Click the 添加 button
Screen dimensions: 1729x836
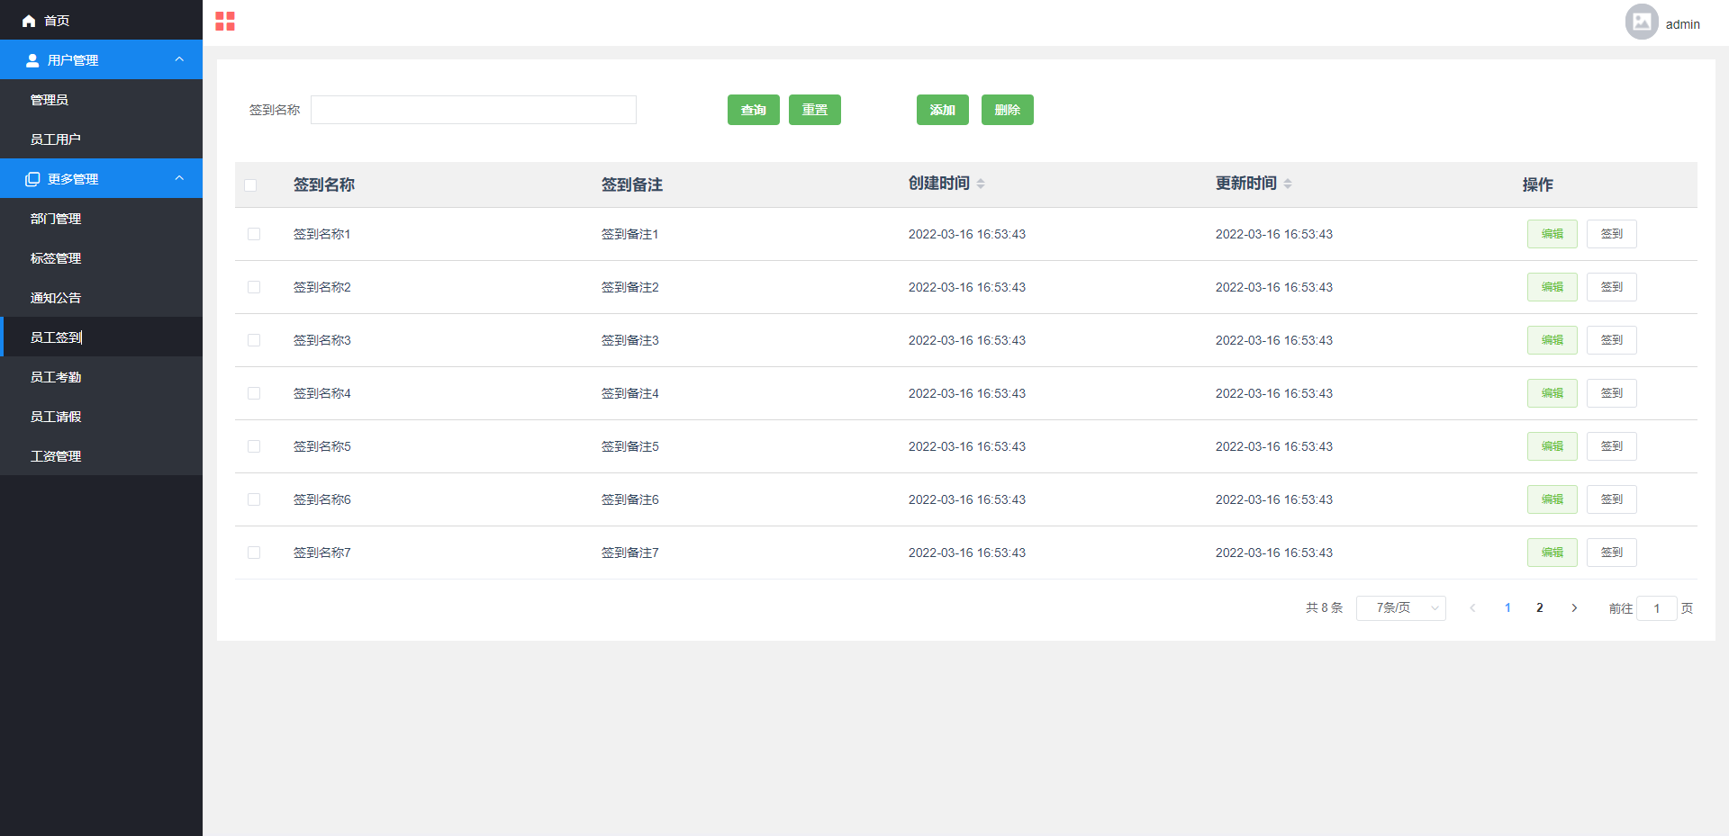pos(942,110)
